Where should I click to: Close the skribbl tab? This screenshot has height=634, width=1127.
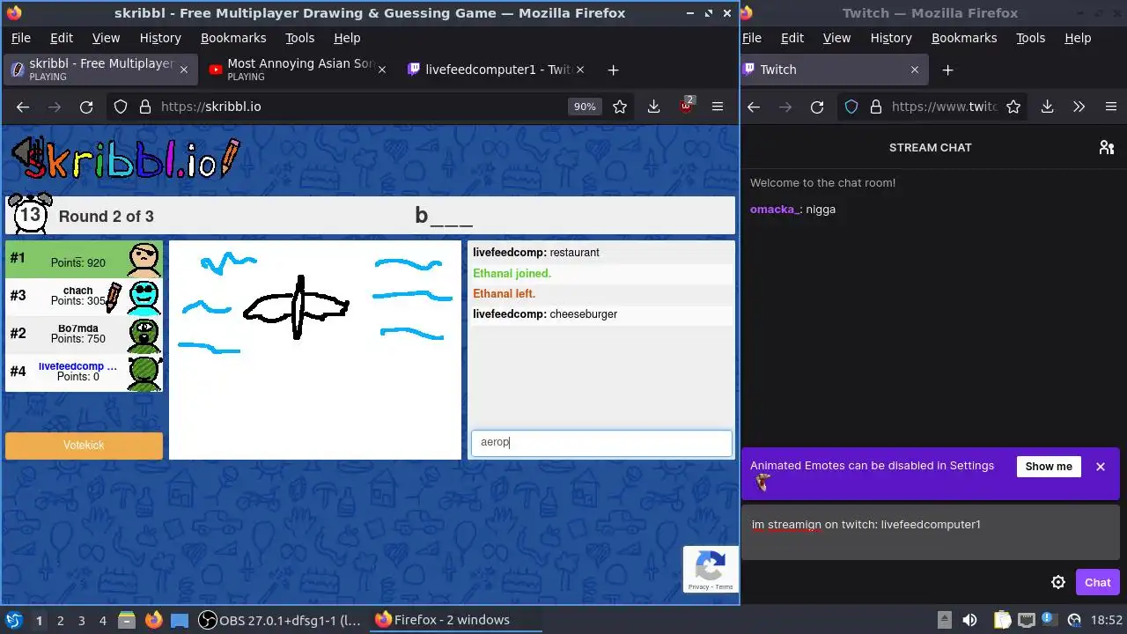[184, 70]
